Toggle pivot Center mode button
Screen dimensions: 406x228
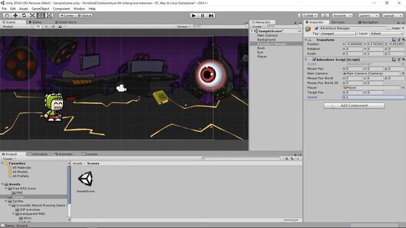[67, 15]
